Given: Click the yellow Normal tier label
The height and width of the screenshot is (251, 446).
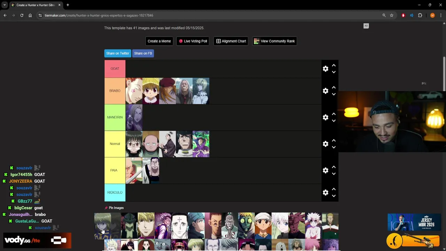Looking at the screenshot, I should (x=115, y=144).
